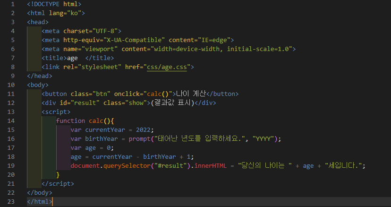Click the "태어난 년도를 입력하세요." string
Image resolution: width=391 pixels, height=207 pixels.
[x=199, y=138]
